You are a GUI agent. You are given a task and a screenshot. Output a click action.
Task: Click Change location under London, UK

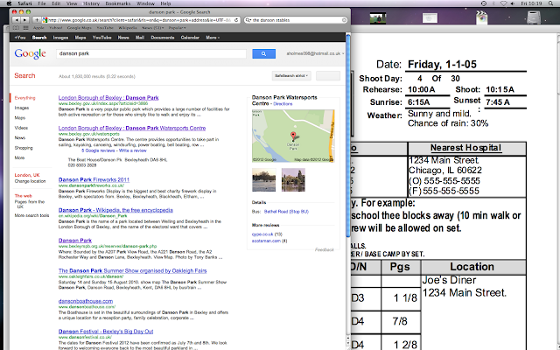(30, 181)
